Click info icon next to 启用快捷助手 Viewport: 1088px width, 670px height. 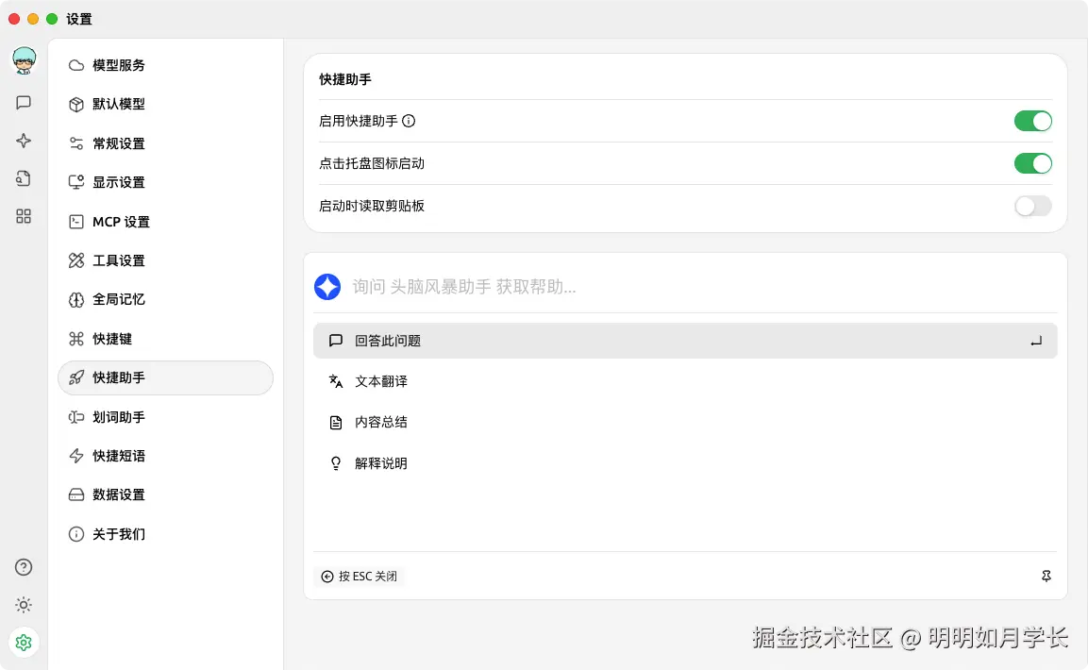tap(409, 121)
